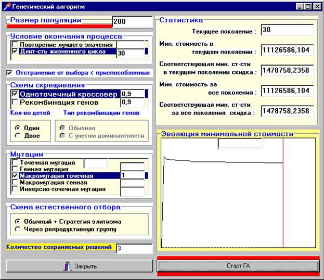The image size is (324, 280).
Task: Click the Закрыть button
Action: click(80, 266)
